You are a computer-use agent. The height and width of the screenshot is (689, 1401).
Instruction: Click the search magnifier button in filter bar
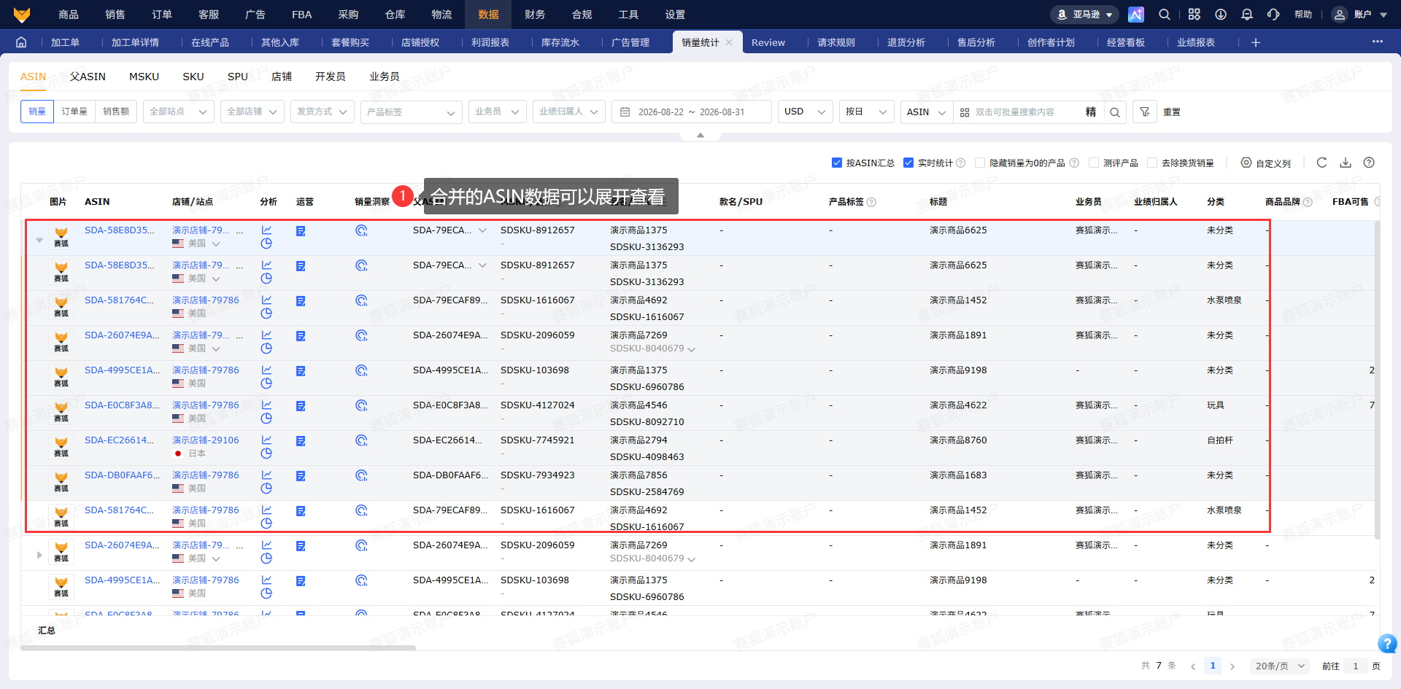click(x=1115, y=112)
